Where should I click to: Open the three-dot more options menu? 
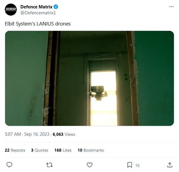point(171,7)
